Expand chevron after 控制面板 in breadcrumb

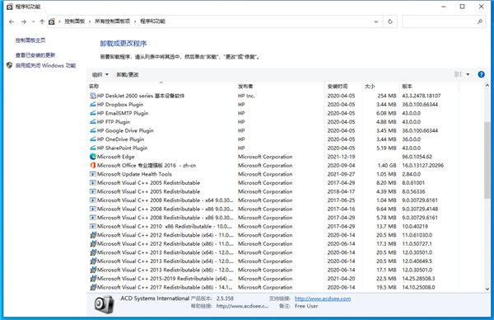click(90, 21)
